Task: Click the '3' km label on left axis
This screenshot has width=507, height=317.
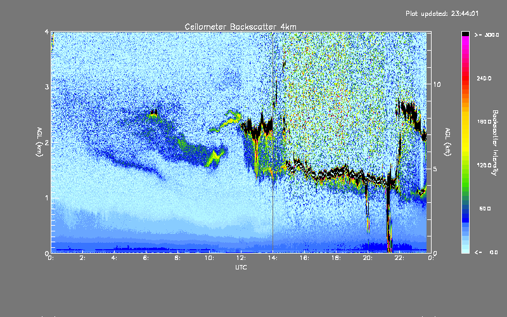Action: point(46,87)
